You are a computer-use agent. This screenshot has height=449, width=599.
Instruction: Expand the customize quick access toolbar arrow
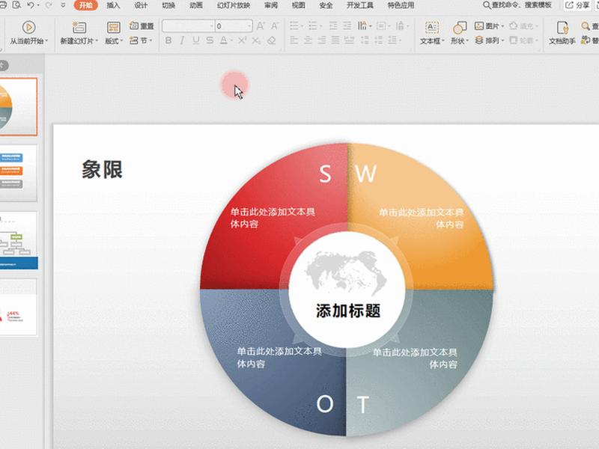pos(63,5)
